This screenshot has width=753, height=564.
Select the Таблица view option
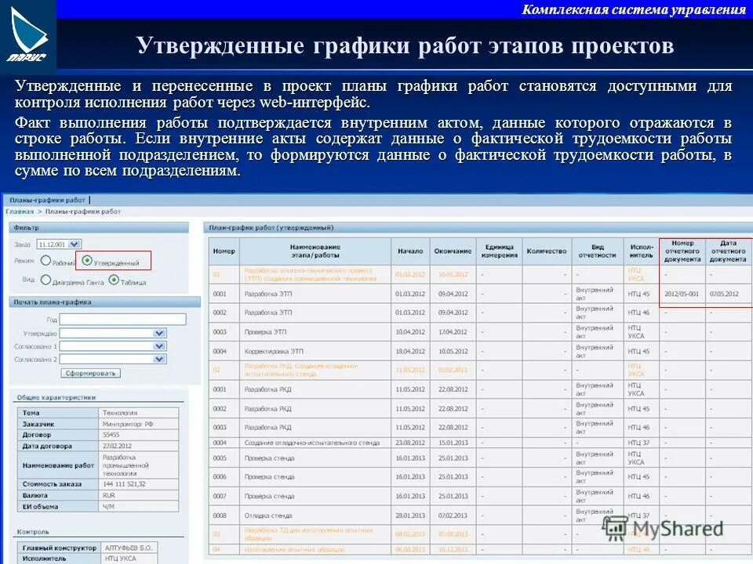click(x=113, y=280)
